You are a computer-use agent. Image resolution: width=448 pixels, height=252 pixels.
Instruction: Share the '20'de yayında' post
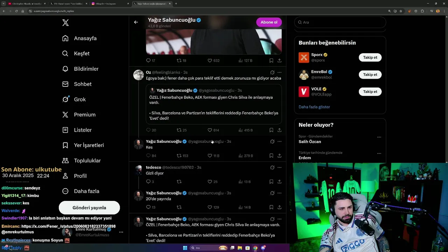point(279,207)
